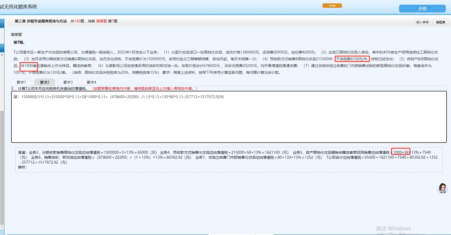
Task: Select the 要求2 tab
Action: tap(45, 82)
